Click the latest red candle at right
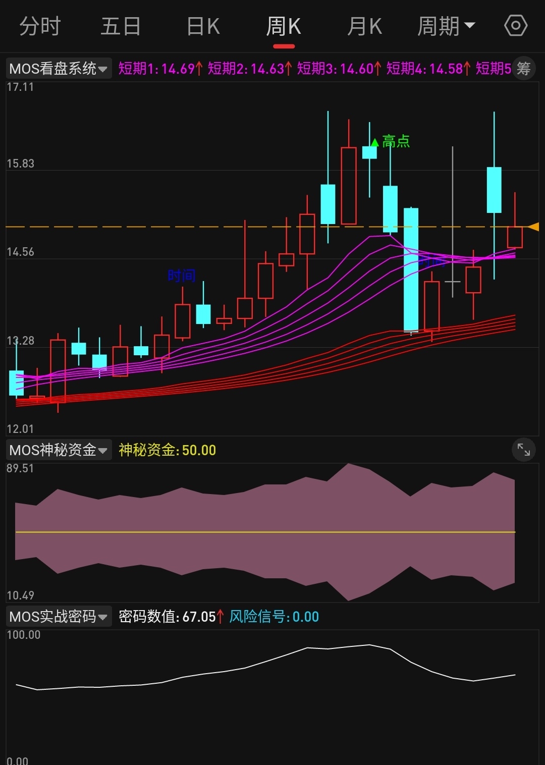 [515, 237]
